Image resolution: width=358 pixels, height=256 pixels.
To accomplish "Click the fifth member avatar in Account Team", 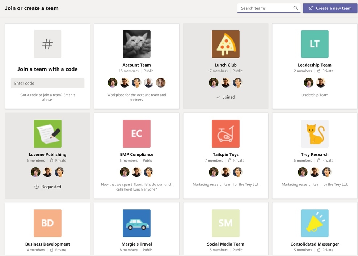I will coord(161,82).
